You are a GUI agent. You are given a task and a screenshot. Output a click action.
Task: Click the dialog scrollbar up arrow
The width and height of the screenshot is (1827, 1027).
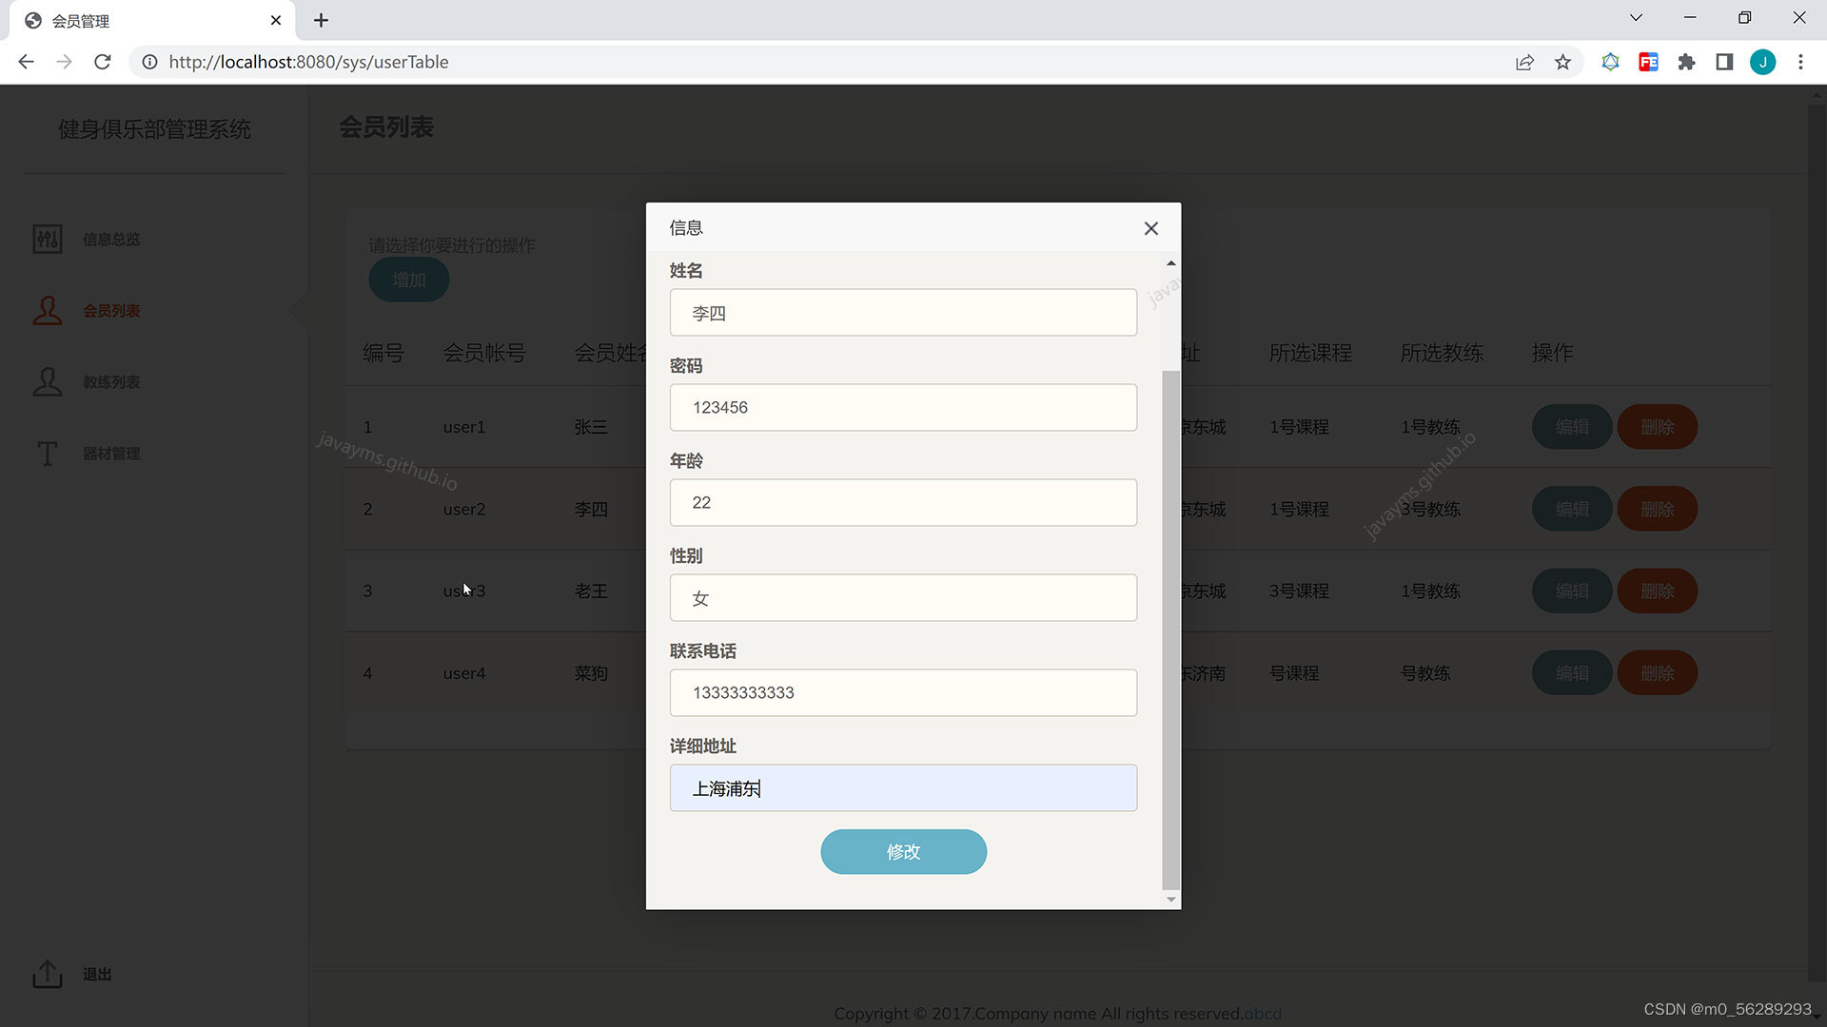[x=1171, y=263]
